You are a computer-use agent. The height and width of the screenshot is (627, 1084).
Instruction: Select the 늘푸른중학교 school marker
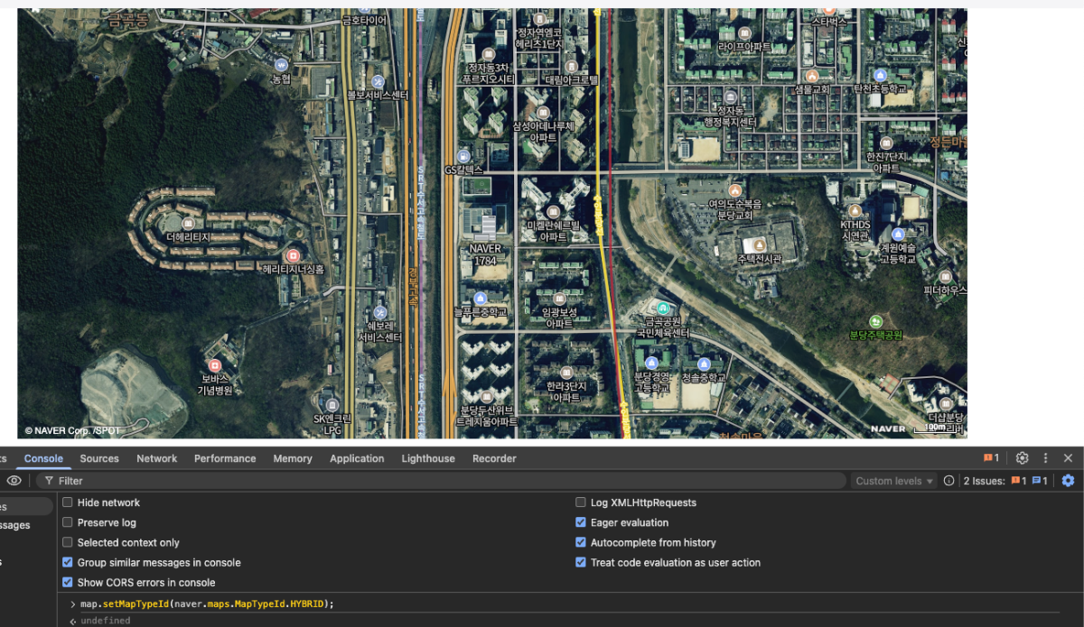point(481,298)
